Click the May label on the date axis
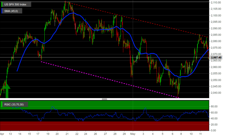Image resolution: width=226 pixels, height=137 pixels. pyautogui.click(x=133, y=134)
